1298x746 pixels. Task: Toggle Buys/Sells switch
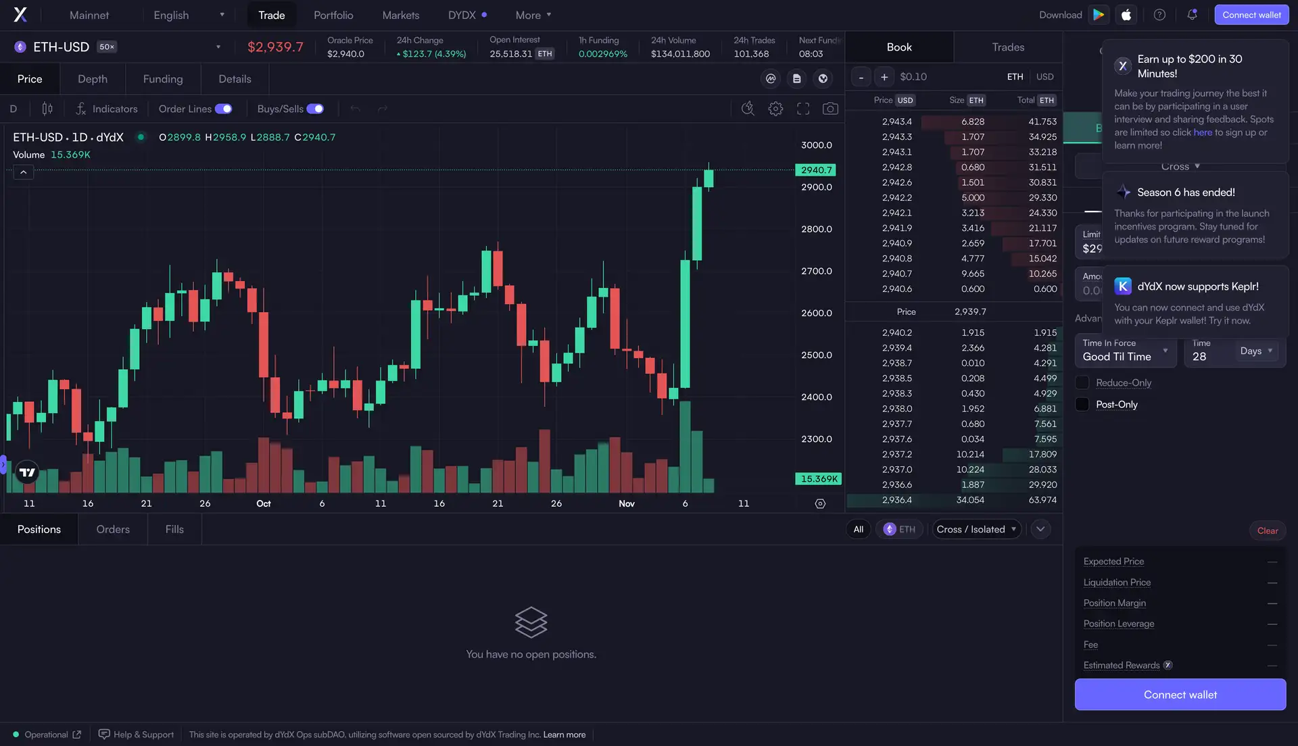(x=315, y=109)
